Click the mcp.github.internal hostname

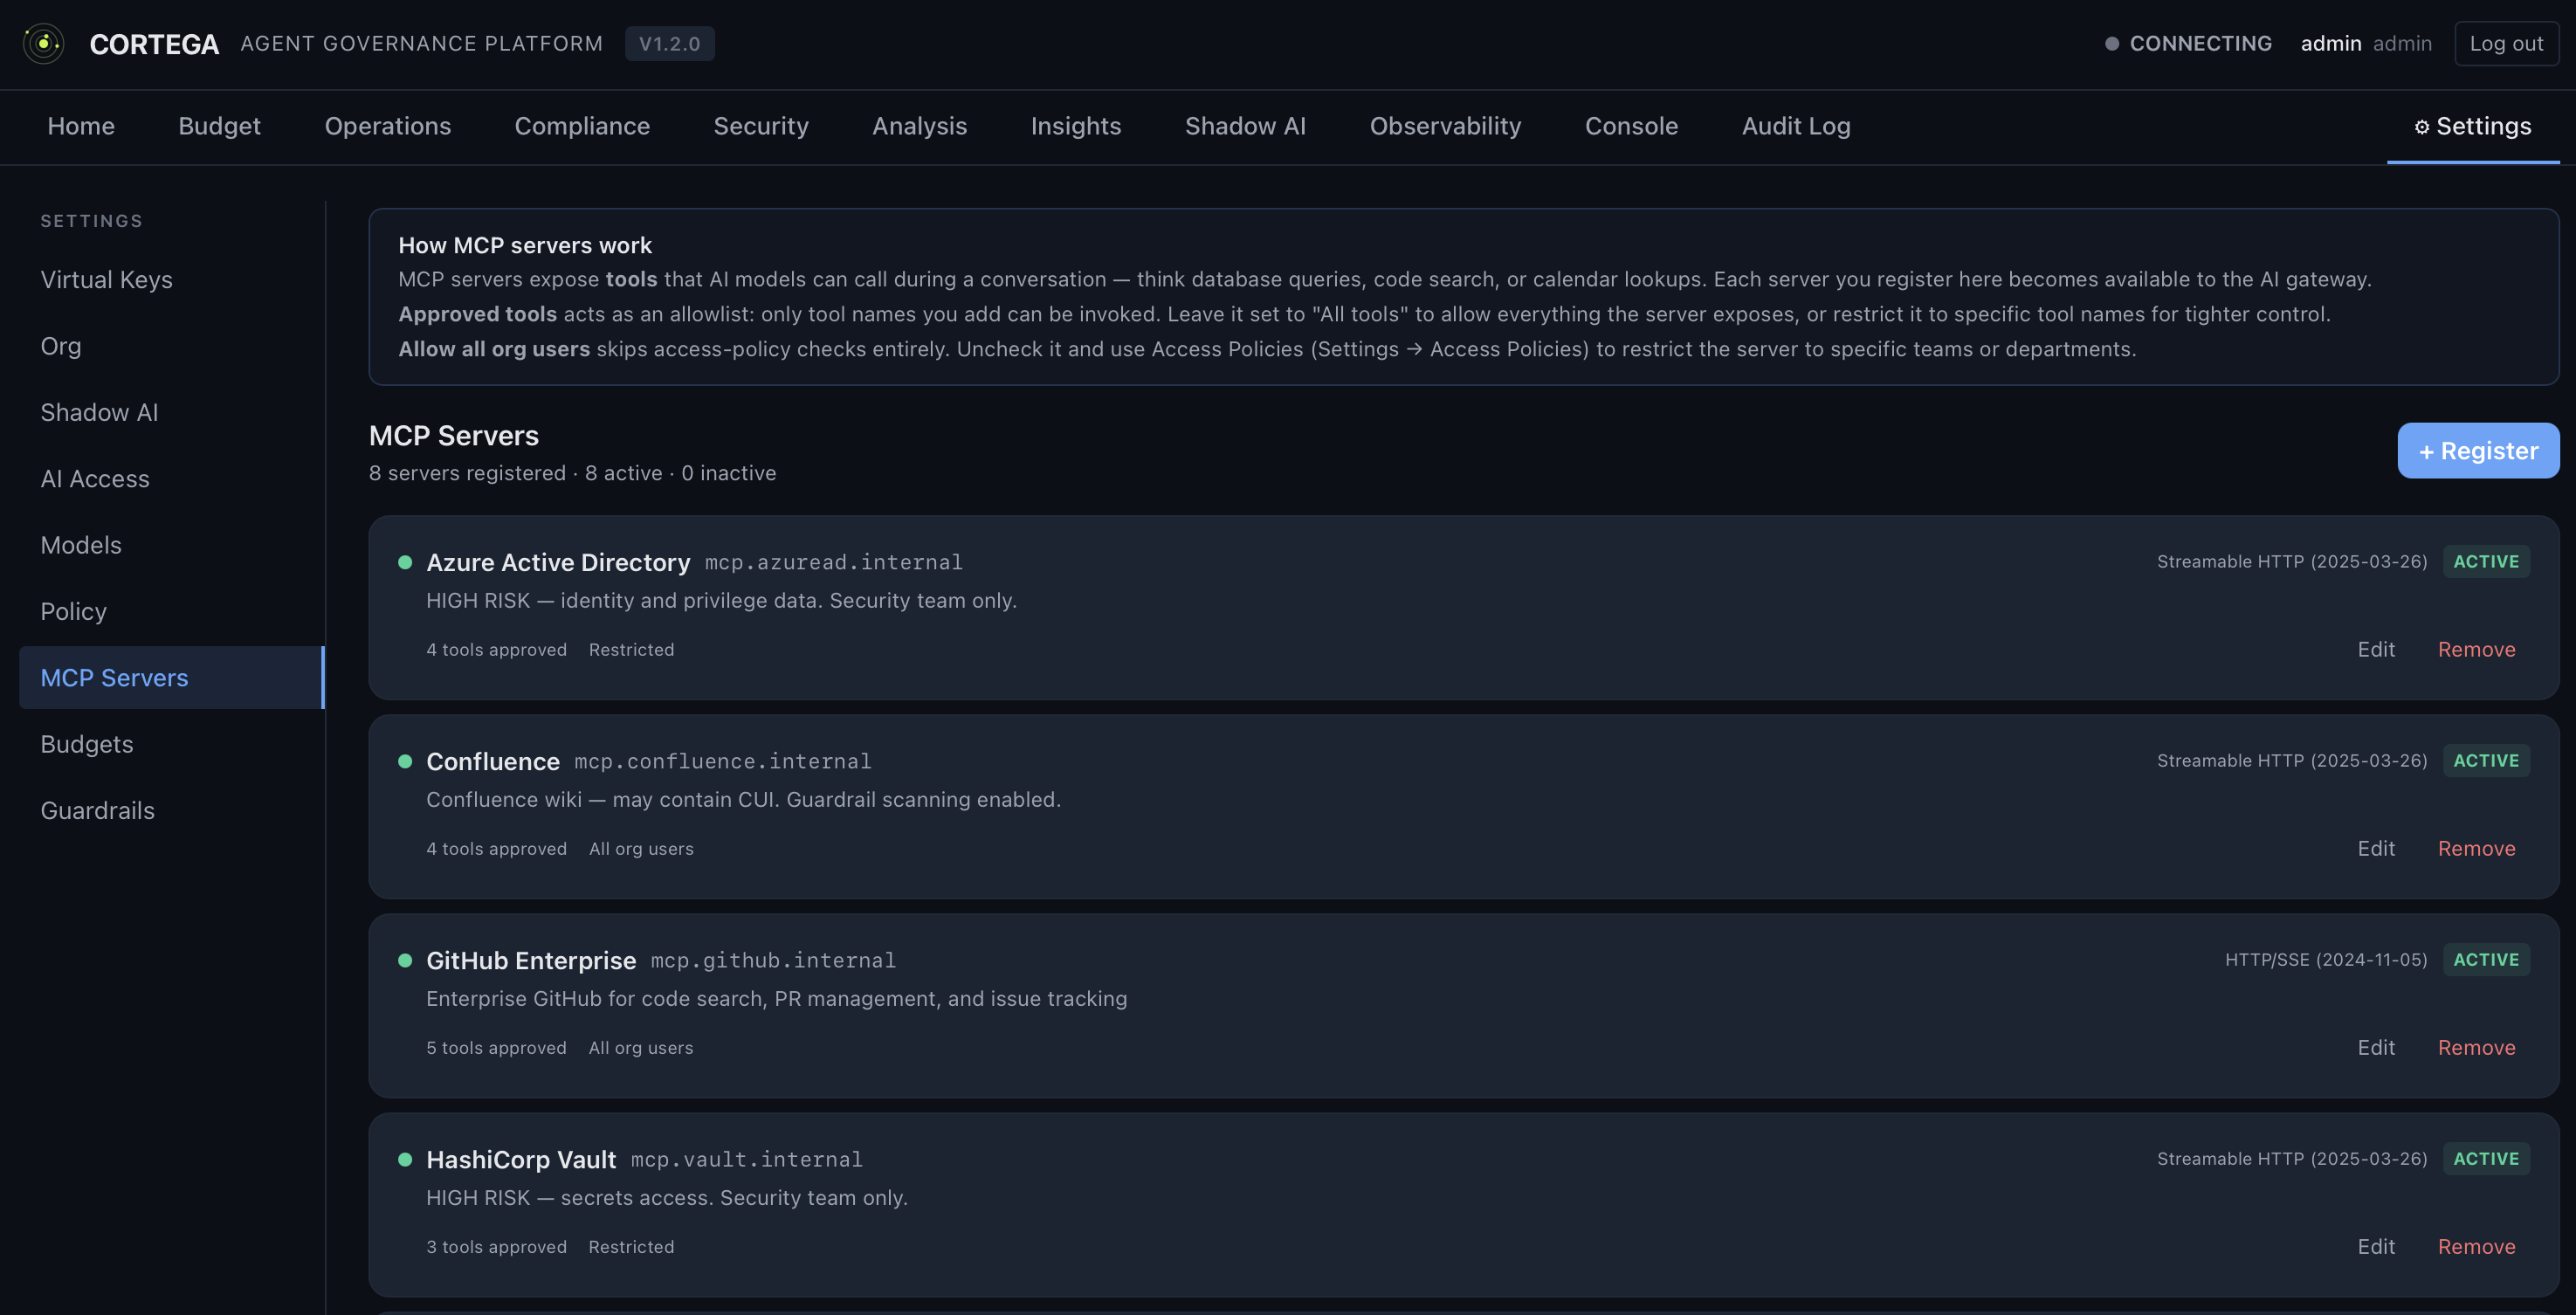pos(773,960)
